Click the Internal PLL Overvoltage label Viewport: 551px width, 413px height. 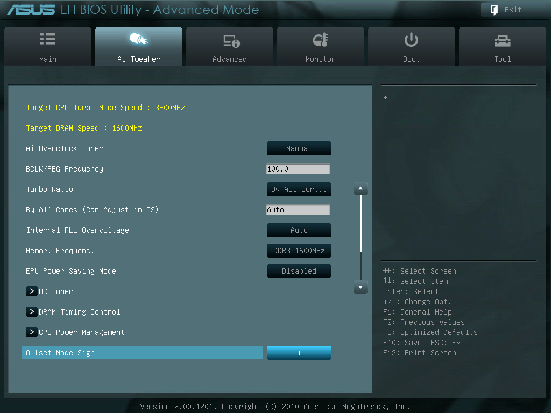[77, 230]
